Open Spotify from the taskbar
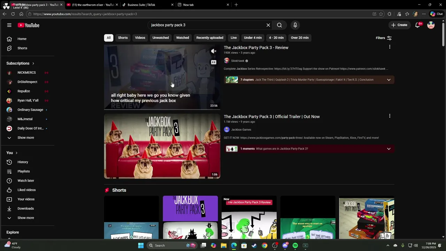This screenshot has width=446, height=251. (x=295, y=245)
